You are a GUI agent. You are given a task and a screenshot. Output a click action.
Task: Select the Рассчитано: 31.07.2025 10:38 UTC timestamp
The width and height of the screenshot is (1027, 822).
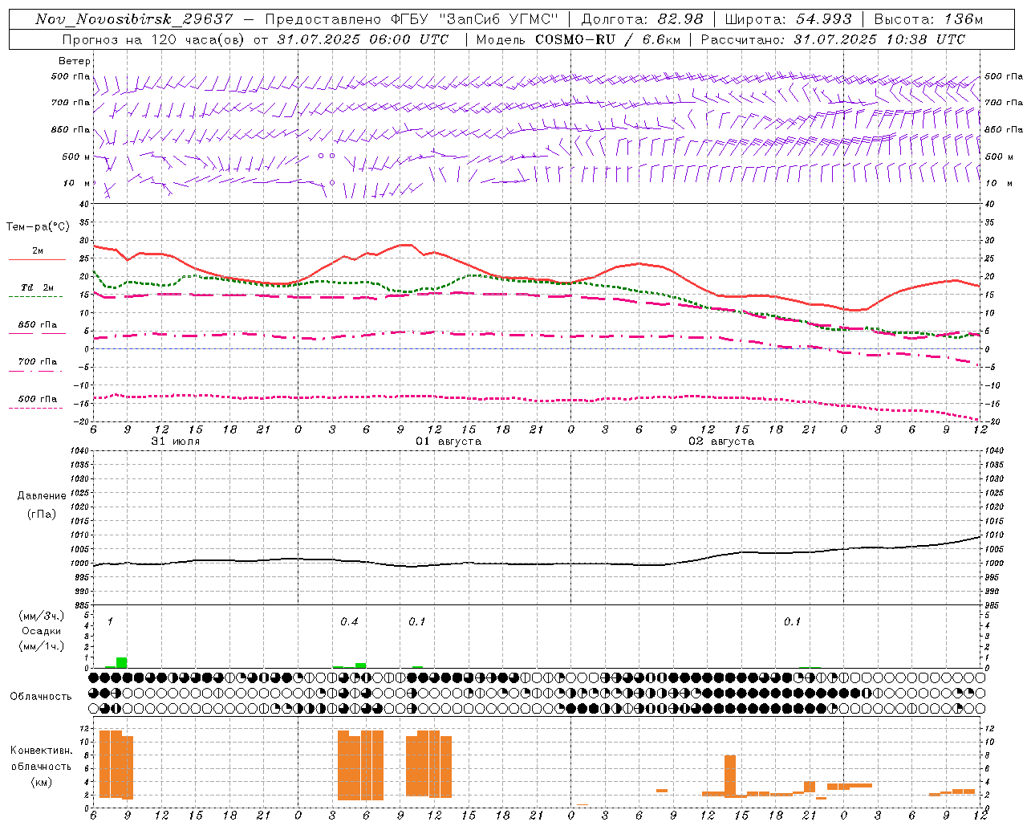pyautogui.click(x=833, y=39)
